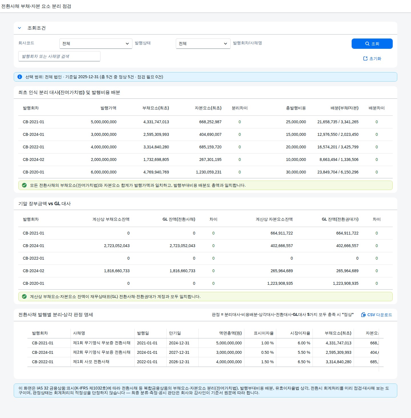Image resolution: width=411 pixels, height=418 pixels.
Task: Click the 액면총액(원) column header
Action: pyautogui.click(x=230, y=333)
